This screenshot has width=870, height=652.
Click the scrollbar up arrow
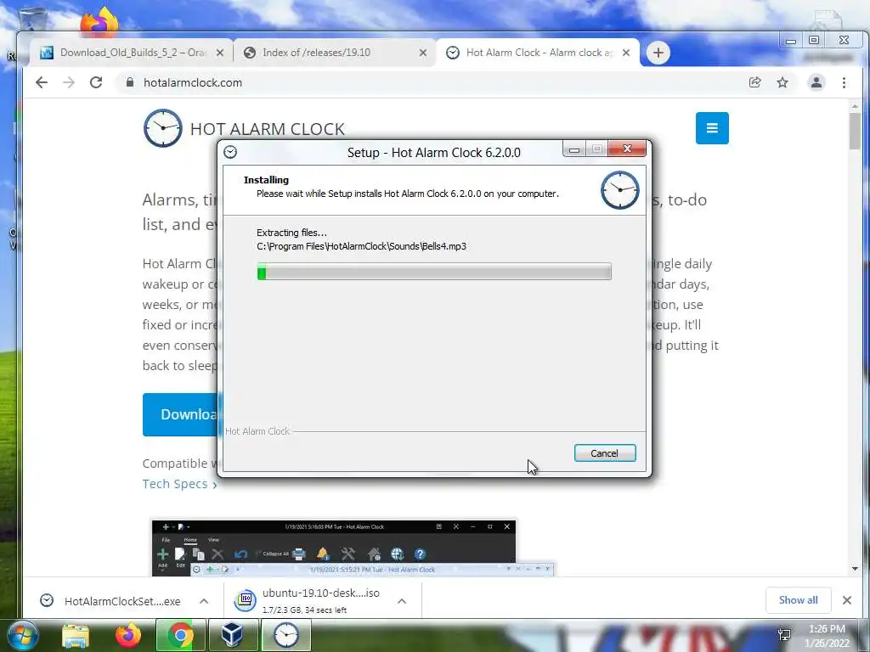point(855,106)
